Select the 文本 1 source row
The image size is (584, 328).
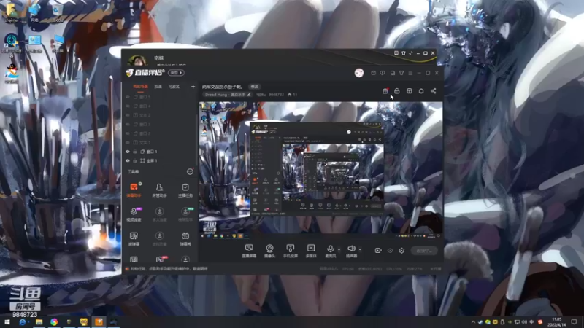point(160,142)
